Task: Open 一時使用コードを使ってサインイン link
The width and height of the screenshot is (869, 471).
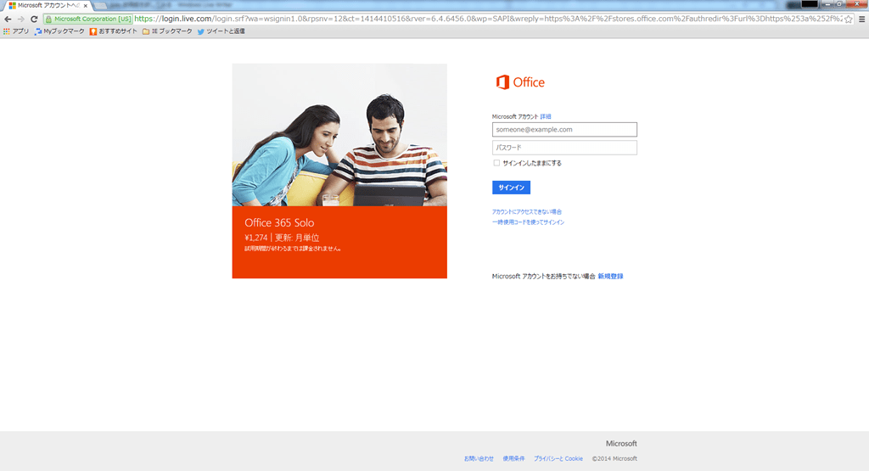Action: 528,222
